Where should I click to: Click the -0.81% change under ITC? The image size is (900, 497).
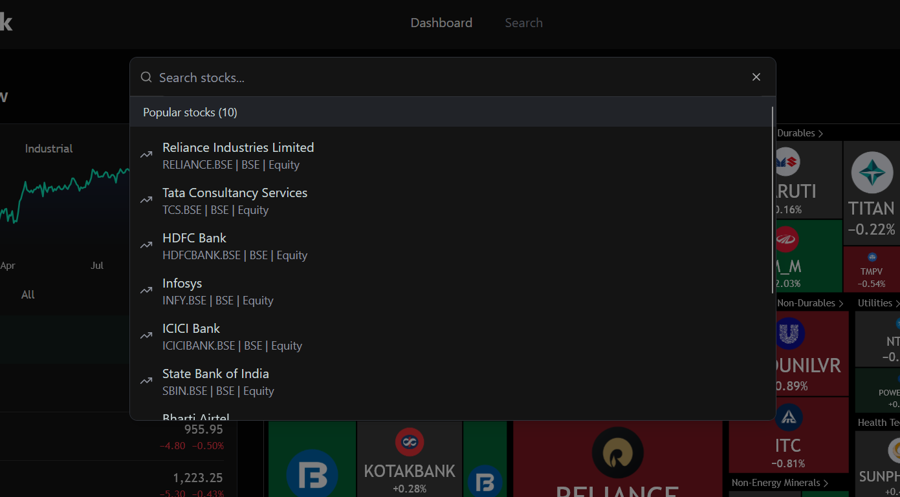[788, 463]
